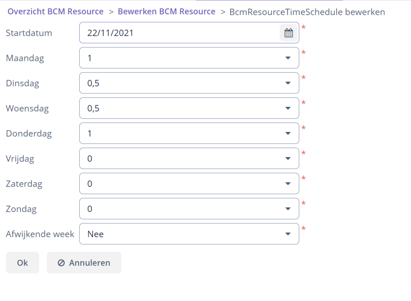The height and width of the screenshot is (301, 411).
Task: Click the dropdown arrow for Maandag
Action: pos(288,58)
